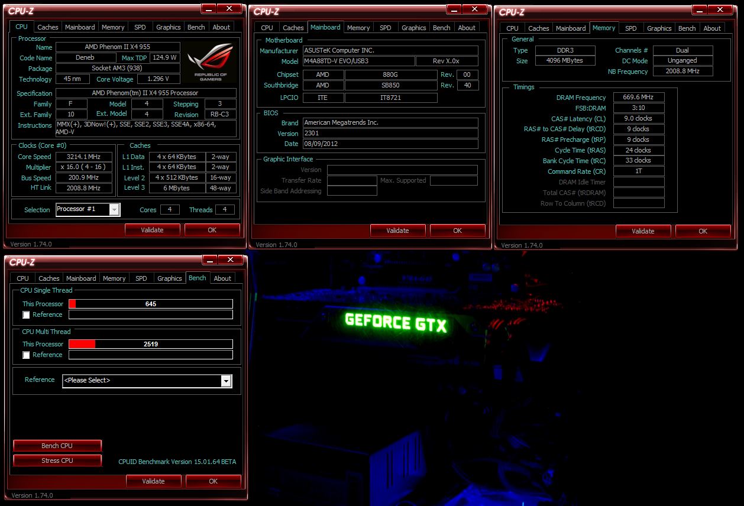Image resolution: width=744 pixels, height=506 pixels.
Task: Open the Caches tab in the memory timings window
Action: tap(539, 28)
